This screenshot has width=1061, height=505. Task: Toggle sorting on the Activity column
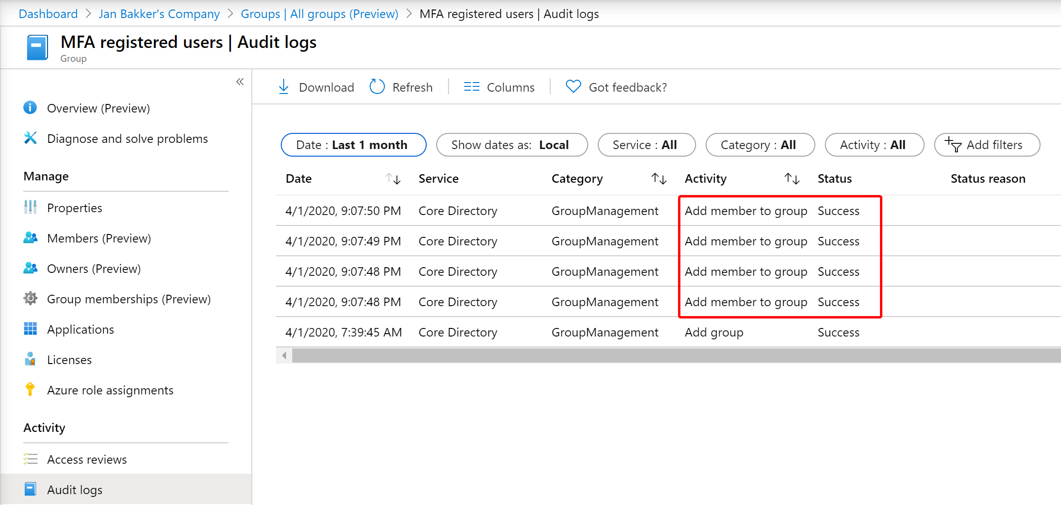pos(792,179)
